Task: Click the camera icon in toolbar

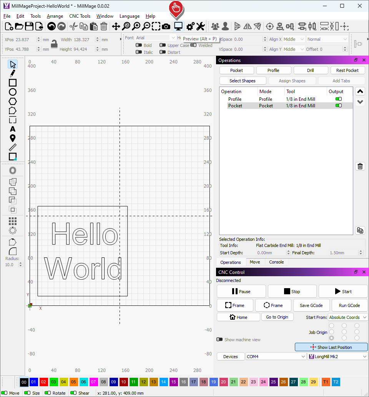Action: tap(166, 26)
